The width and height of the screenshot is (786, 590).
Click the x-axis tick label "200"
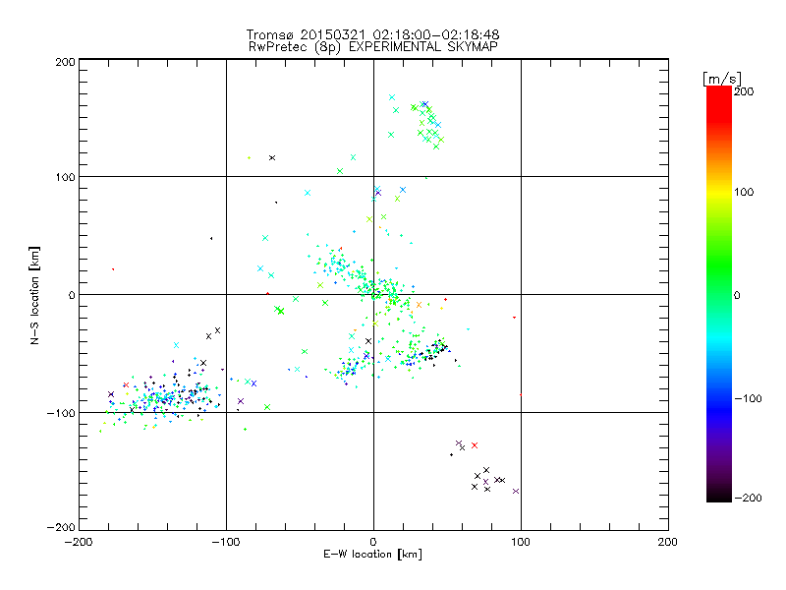[668, 542]
